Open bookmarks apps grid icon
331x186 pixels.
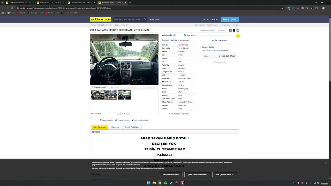coord(3,13)
